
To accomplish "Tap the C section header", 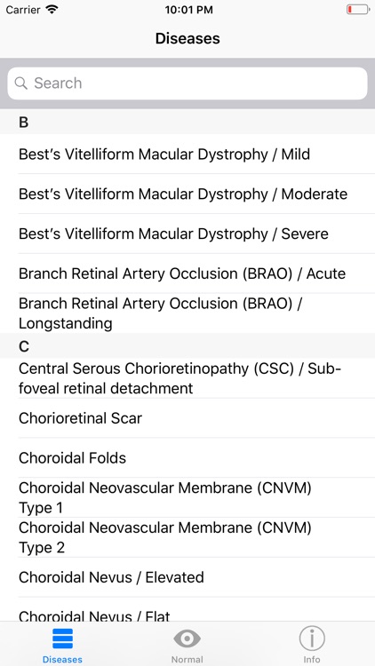I will click(x=187, y=346).
